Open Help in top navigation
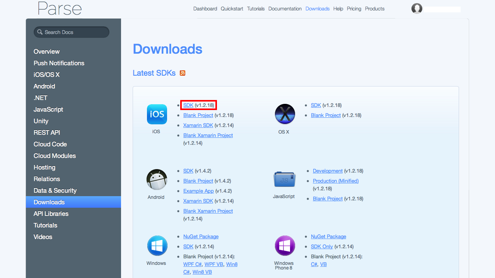Viewport: 495px width, 278px height. pyautogui.click(x=338, y=8)
